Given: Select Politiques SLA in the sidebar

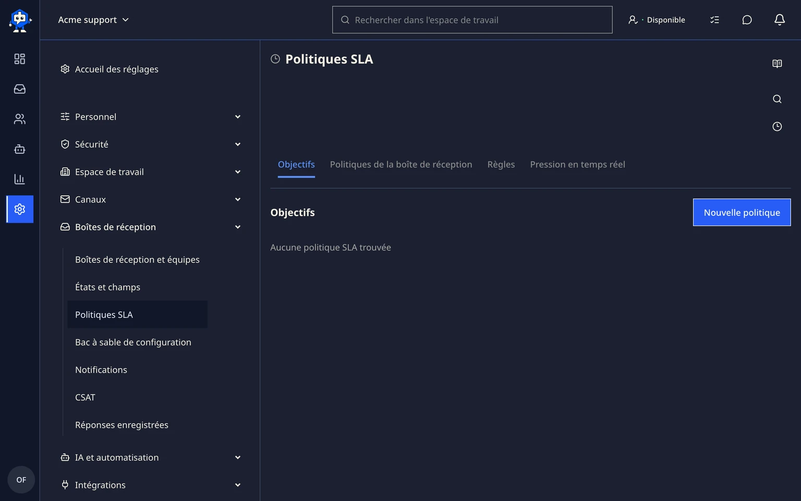Looking at the screenshot, I should [138, 315].
